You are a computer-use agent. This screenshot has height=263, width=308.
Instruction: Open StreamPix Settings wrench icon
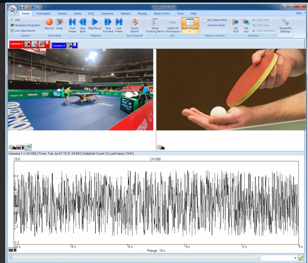(x=285, y=22)
